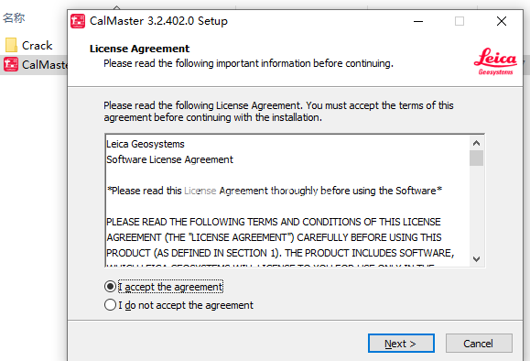The image size is (530, 361).
Task: Click the Leica Geosystems logo
Action: point(495,61)
